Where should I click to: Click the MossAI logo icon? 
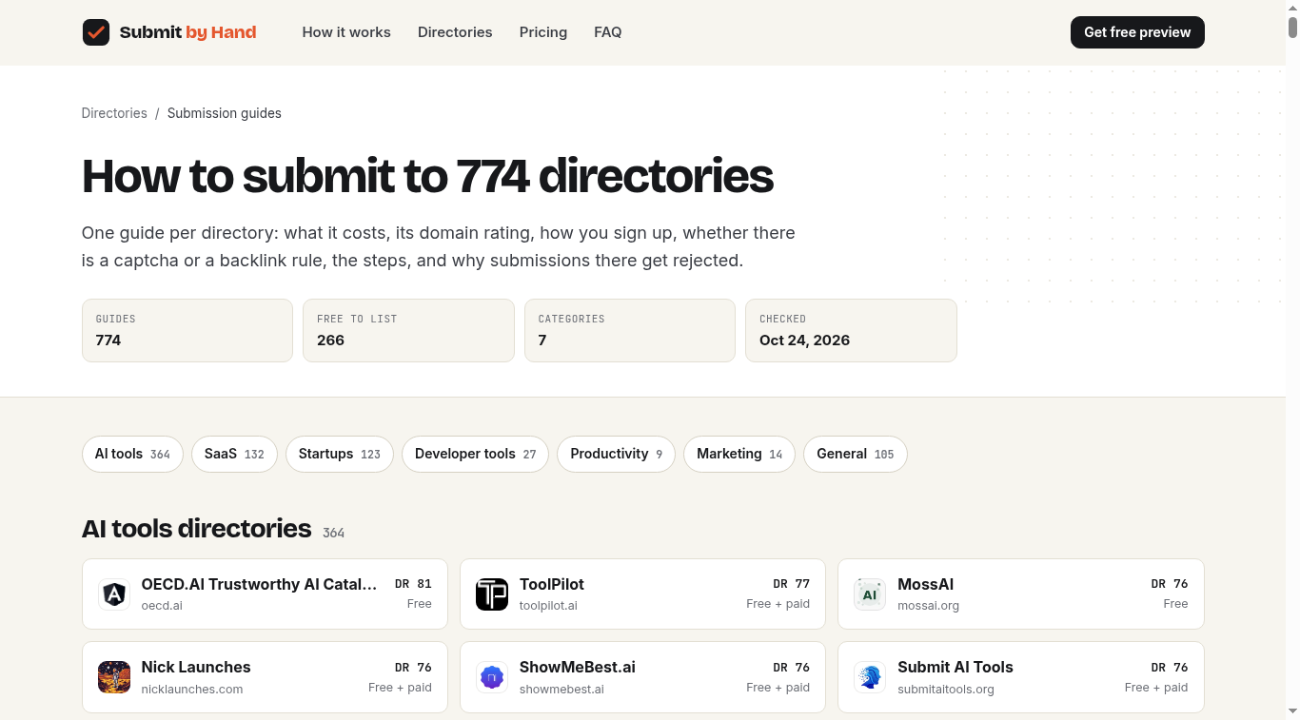[x=870, y=594]
